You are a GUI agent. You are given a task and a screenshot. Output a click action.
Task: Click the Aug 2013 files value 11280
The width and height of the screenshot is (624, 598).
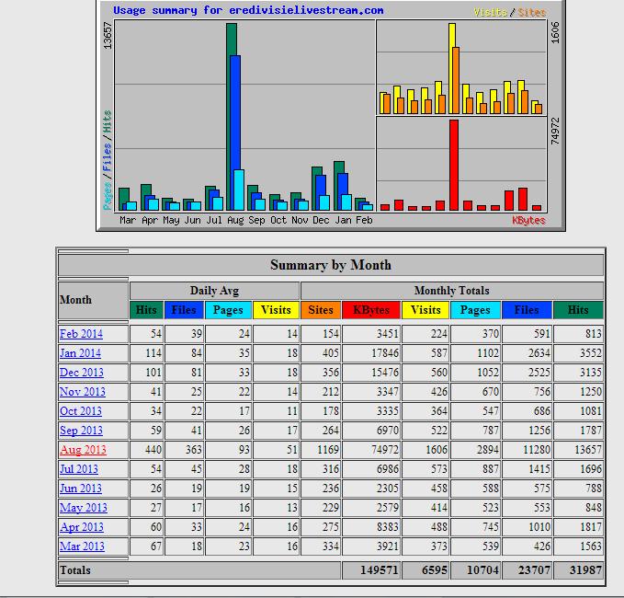pos(537,450)
